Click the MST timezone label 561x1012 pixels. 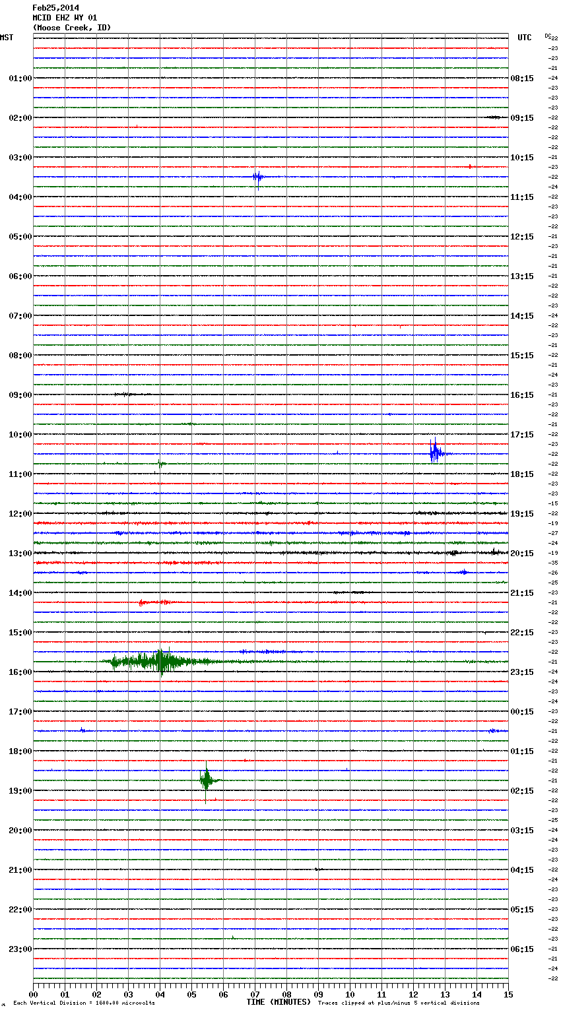7,38
